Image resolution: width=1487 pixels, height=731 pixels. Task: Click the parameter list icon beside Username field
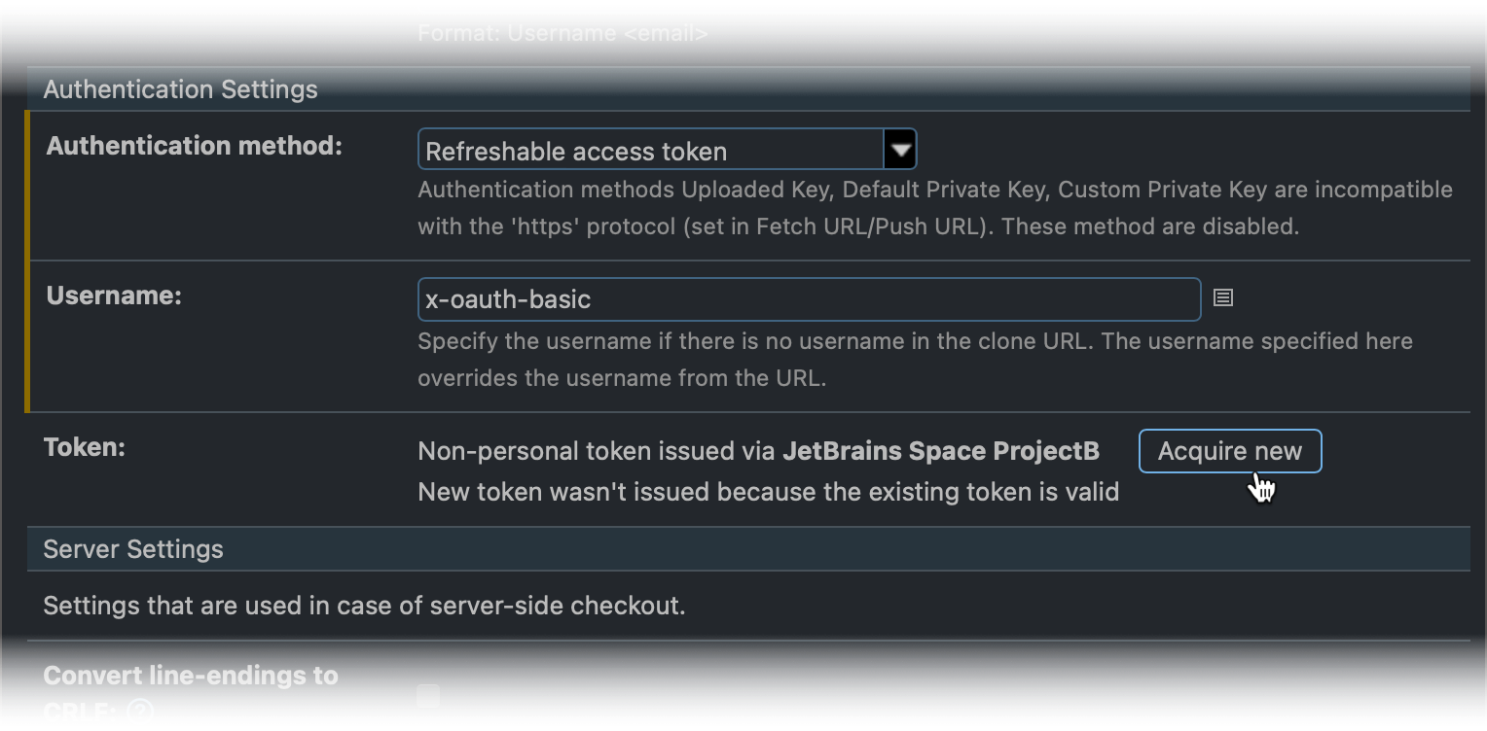1223,298
